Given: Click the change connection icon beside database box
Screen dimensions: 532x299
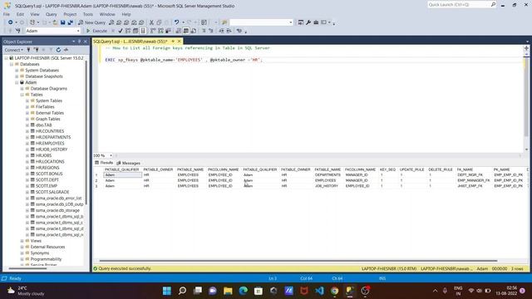Looking at the screenshot, I should 18,31.
